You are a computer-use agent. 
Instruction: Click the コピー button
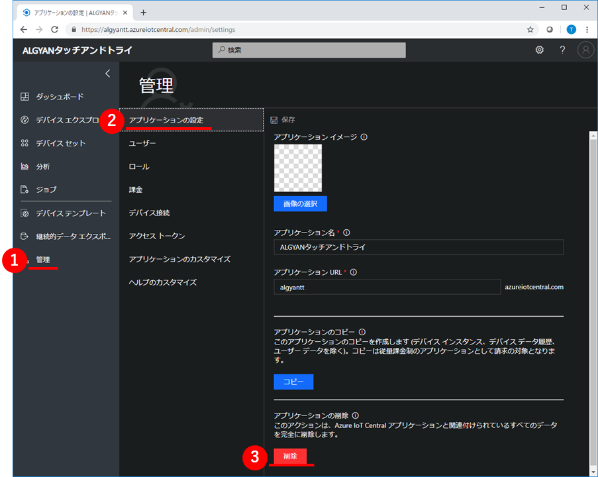(293, 382)
